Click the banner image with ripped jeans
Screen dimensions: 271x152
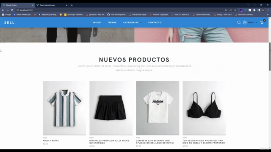click(202, 35)
